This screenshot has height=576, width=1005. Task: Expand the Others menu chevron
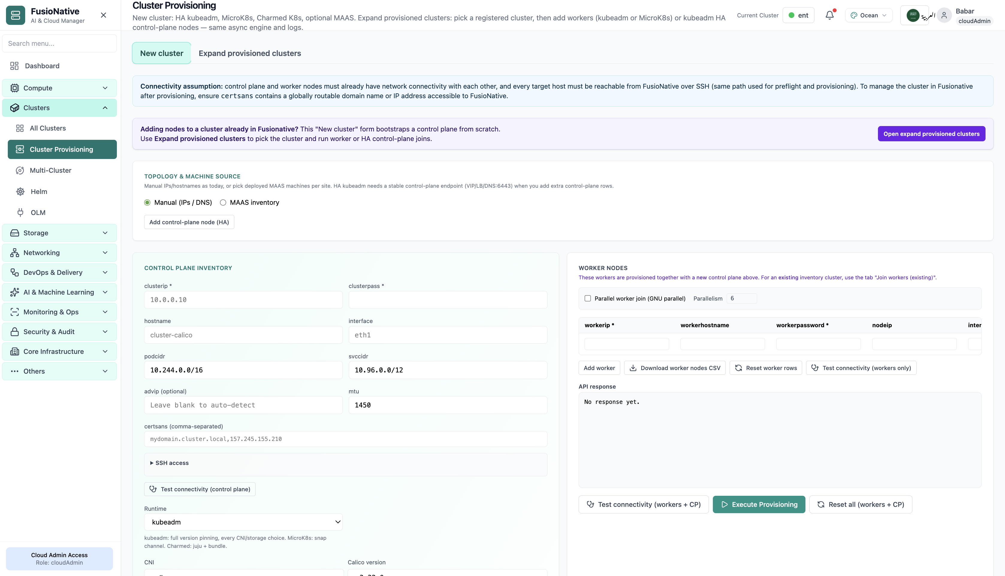click(105, 371)
